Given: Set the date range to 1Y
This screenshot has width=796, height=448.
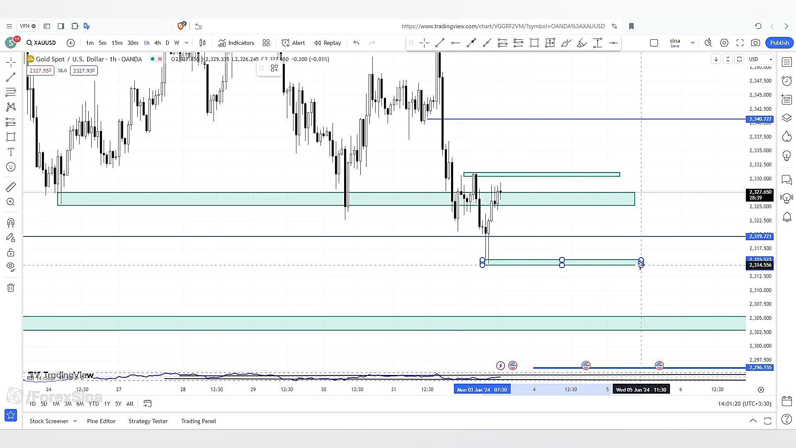Looking at the screenshot, I should pos(107,404).
